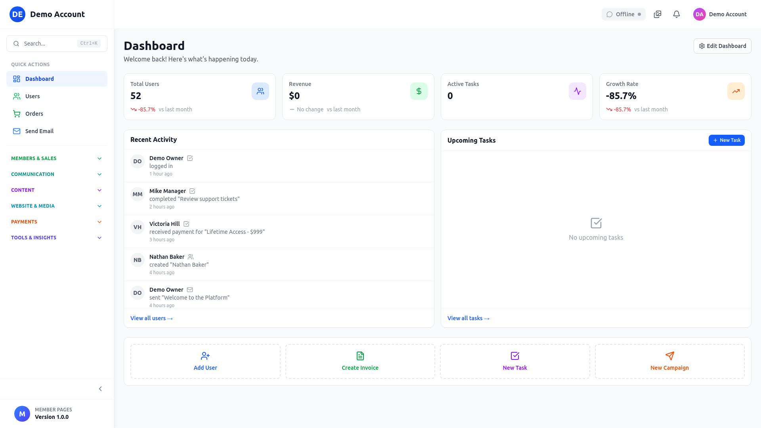The height and width of the screenshot is (428, 761).
Task: Click the search magnifier icon in the sidebar
Action: pyautogui.click(x=16, y=44)
